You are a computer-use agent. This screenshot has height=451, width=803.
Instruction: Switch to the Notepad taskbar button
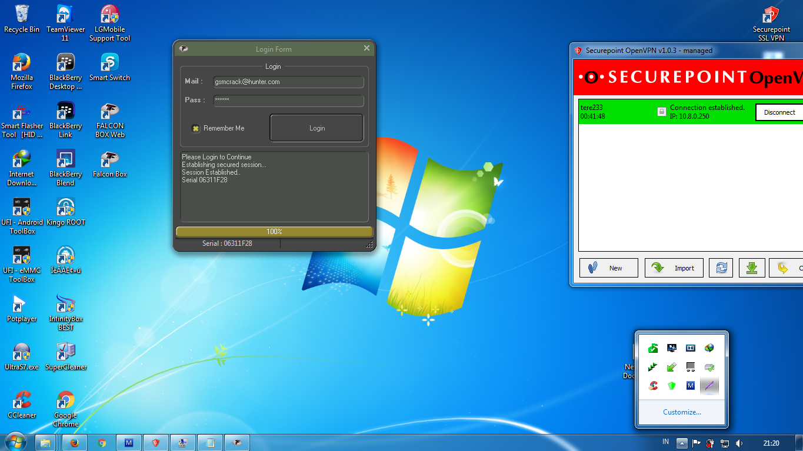[209, 443]
